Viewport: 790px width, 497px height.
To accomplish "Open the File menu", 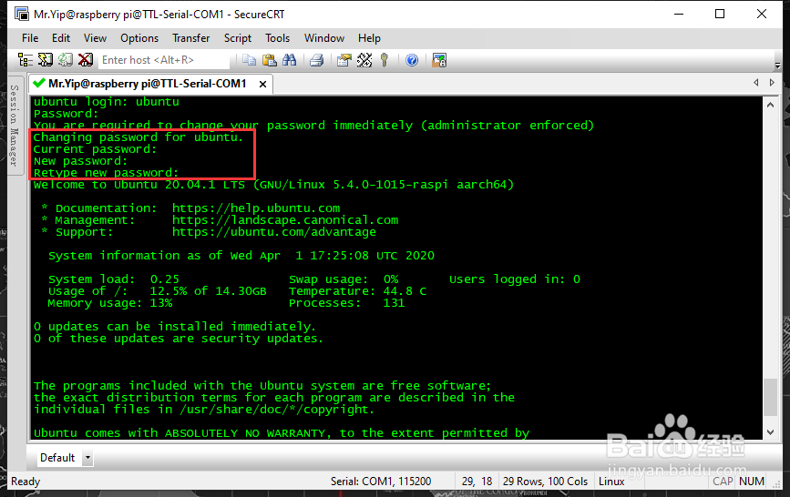I will [x=30, y=38].
